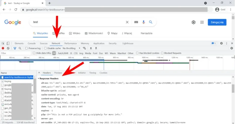Open Google quick settings gear

coord(194,22)
